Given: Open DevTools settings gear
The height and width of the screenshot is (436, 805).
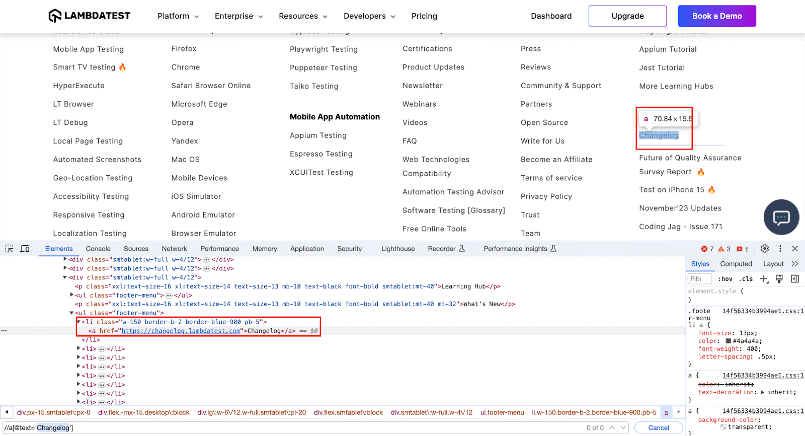Looking at the screenshot, I should 765,249.
